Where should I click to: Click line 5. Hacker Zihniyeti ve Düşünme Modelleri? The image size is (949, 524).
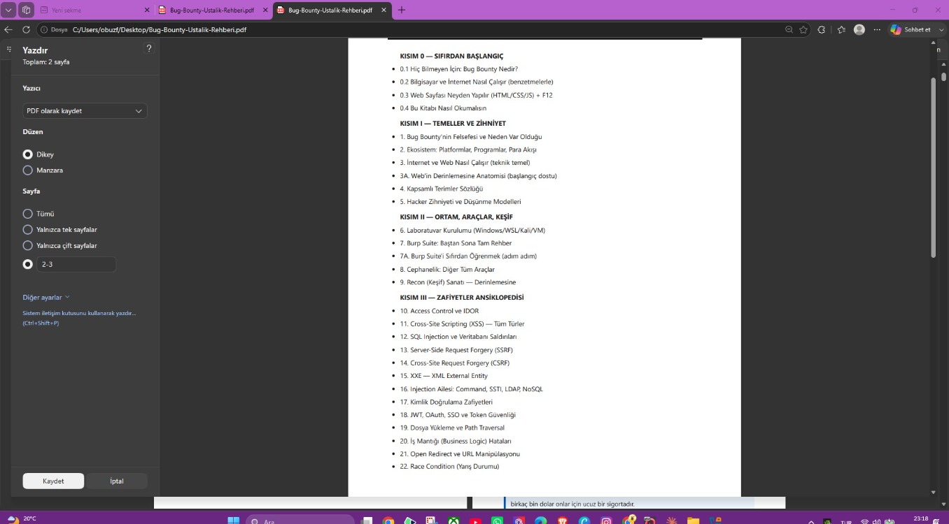(x=461, y=202)
